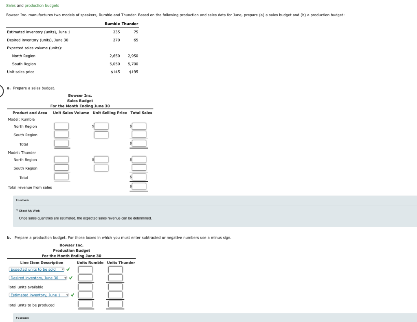This screenshot has height=322, width=417.
Task: Click Thunder South Region unit selling price field
Action: [x=101, y=168]
